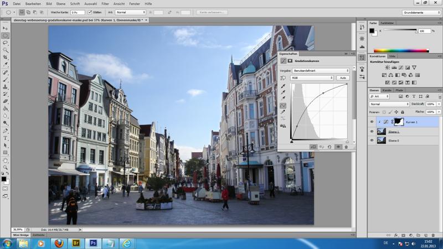This screenshot has height=249, width=443.
Task: Hide the Kurven 1 layer
Action: pyautogui.click(x=372, y=122)
